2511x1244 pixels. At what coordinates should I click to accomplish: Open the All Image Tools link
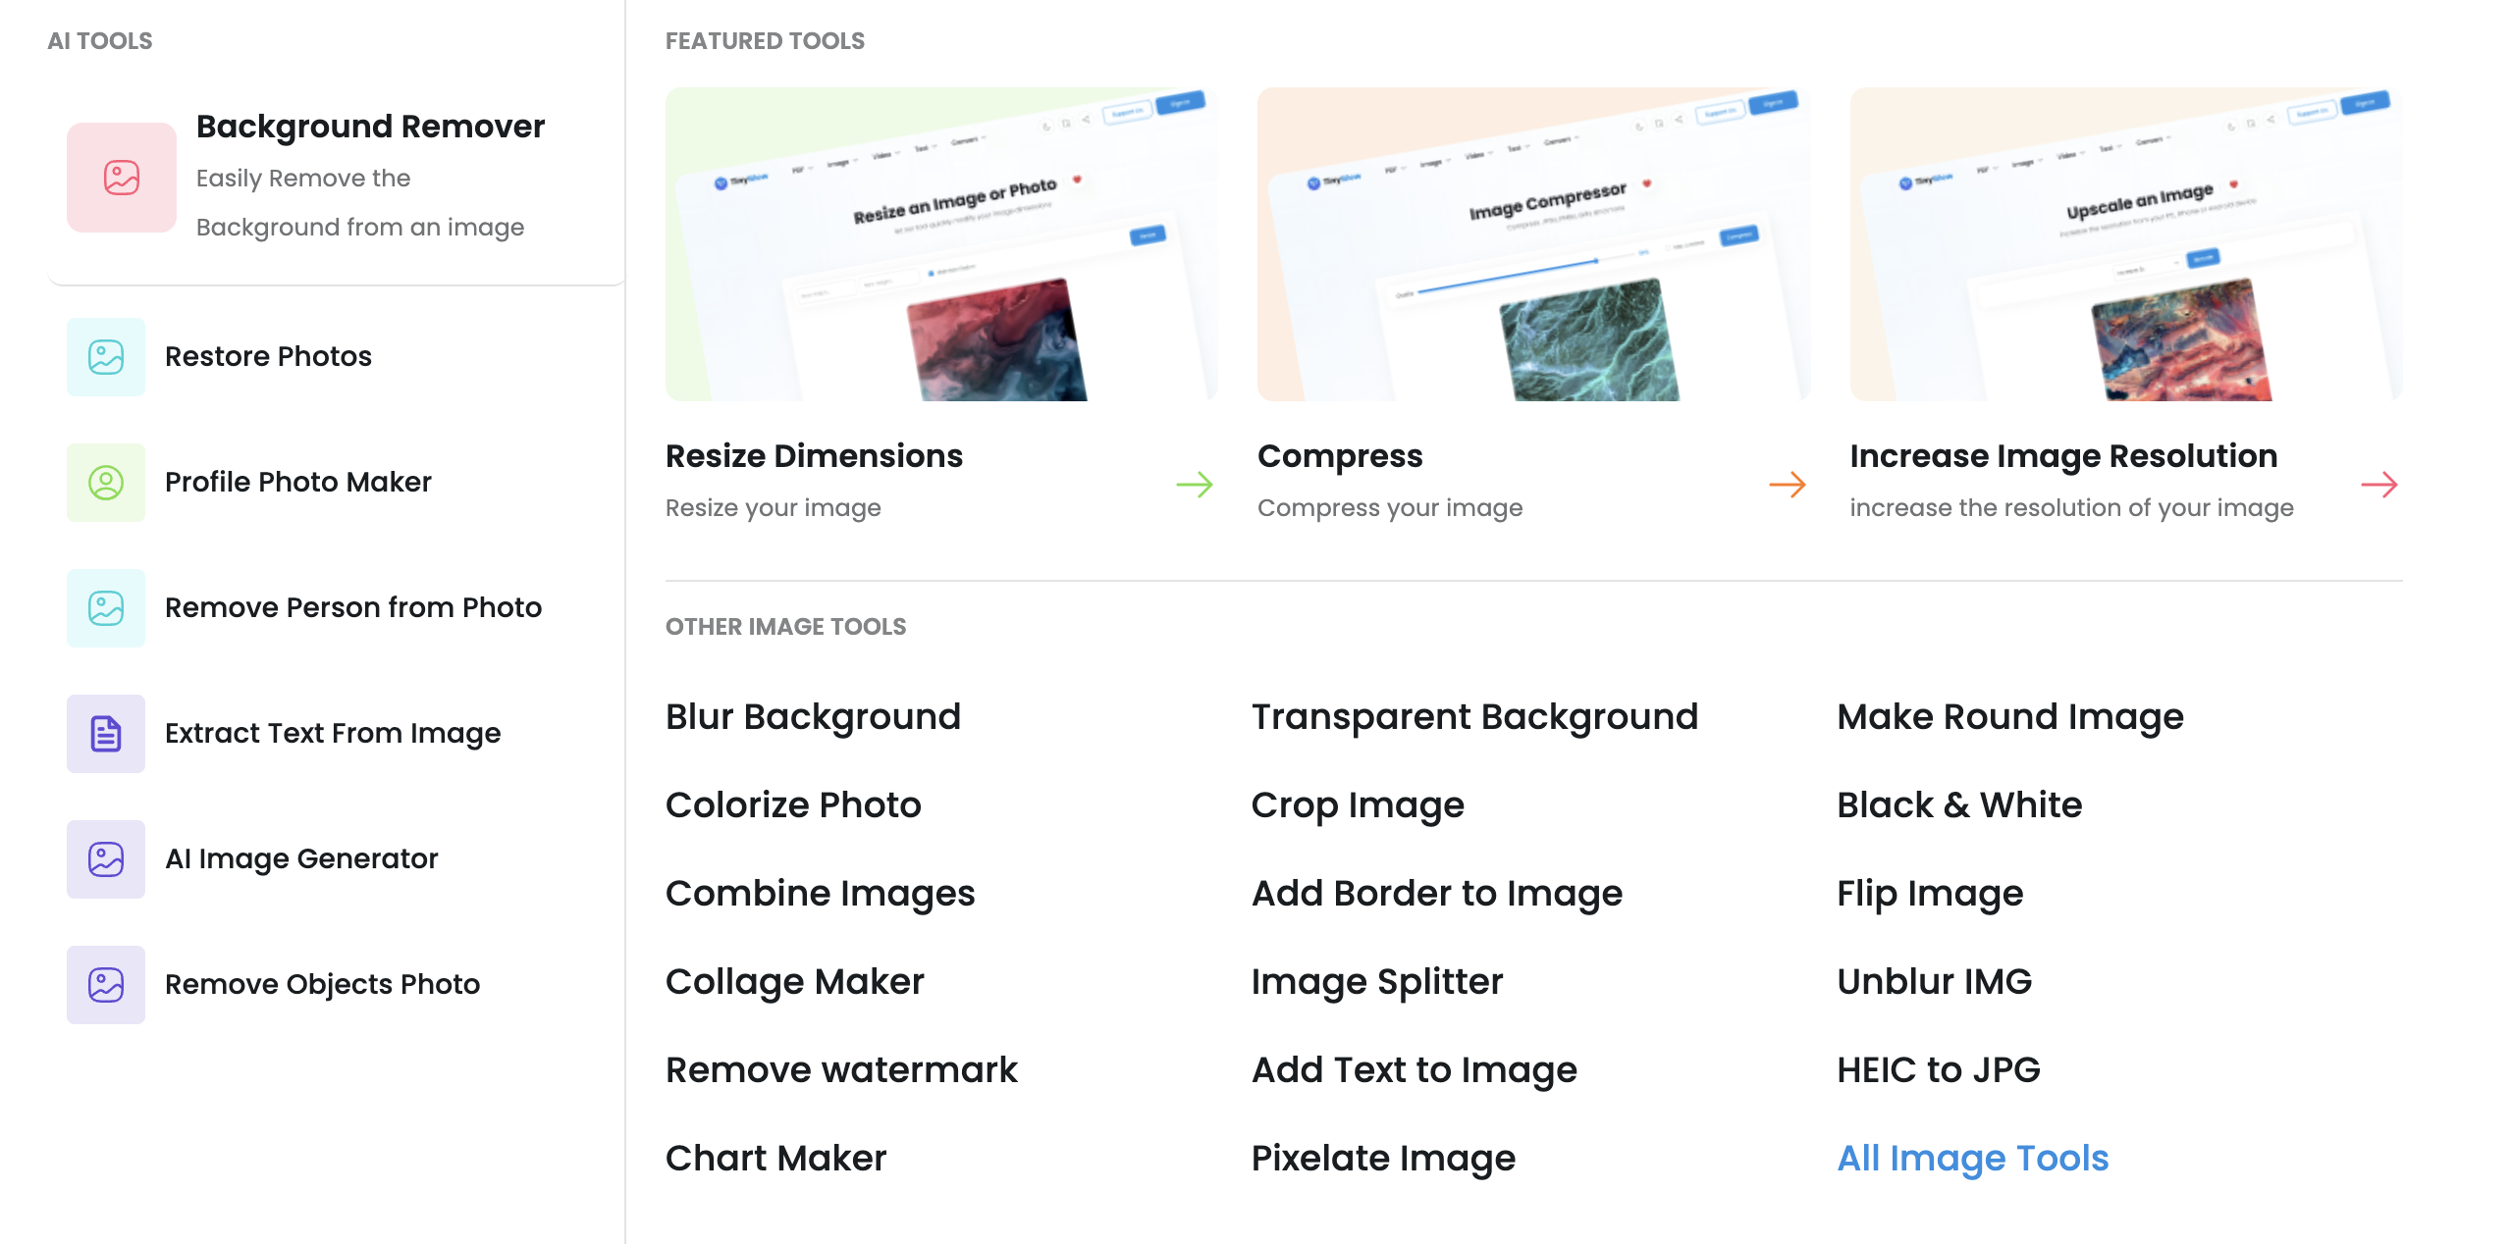[1972, 1159]
